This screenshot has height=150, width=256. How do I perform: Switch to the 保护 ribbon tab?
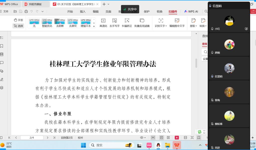pyautogui.click(x=147, y=11)
